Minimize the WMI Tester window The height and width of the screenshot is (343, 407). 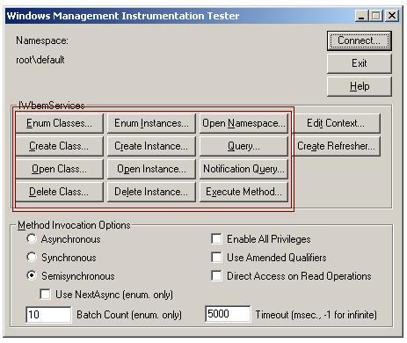click(x=361, y=16)
